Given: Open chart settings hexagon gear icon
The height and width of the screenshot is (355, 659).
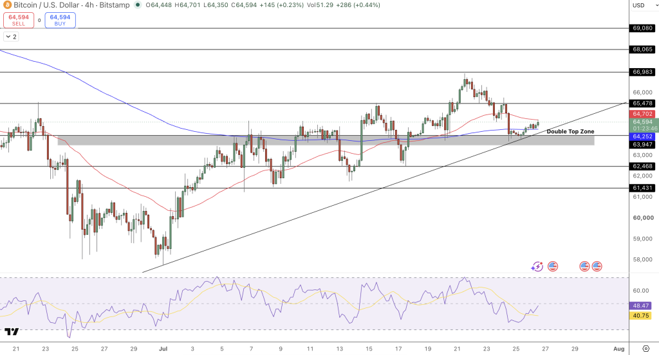Looking at the screenshot, I should click(646, 349).
